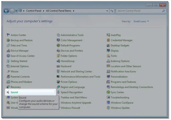Open Phone and Modem icon
171x120 pixels.
[8, 82]
